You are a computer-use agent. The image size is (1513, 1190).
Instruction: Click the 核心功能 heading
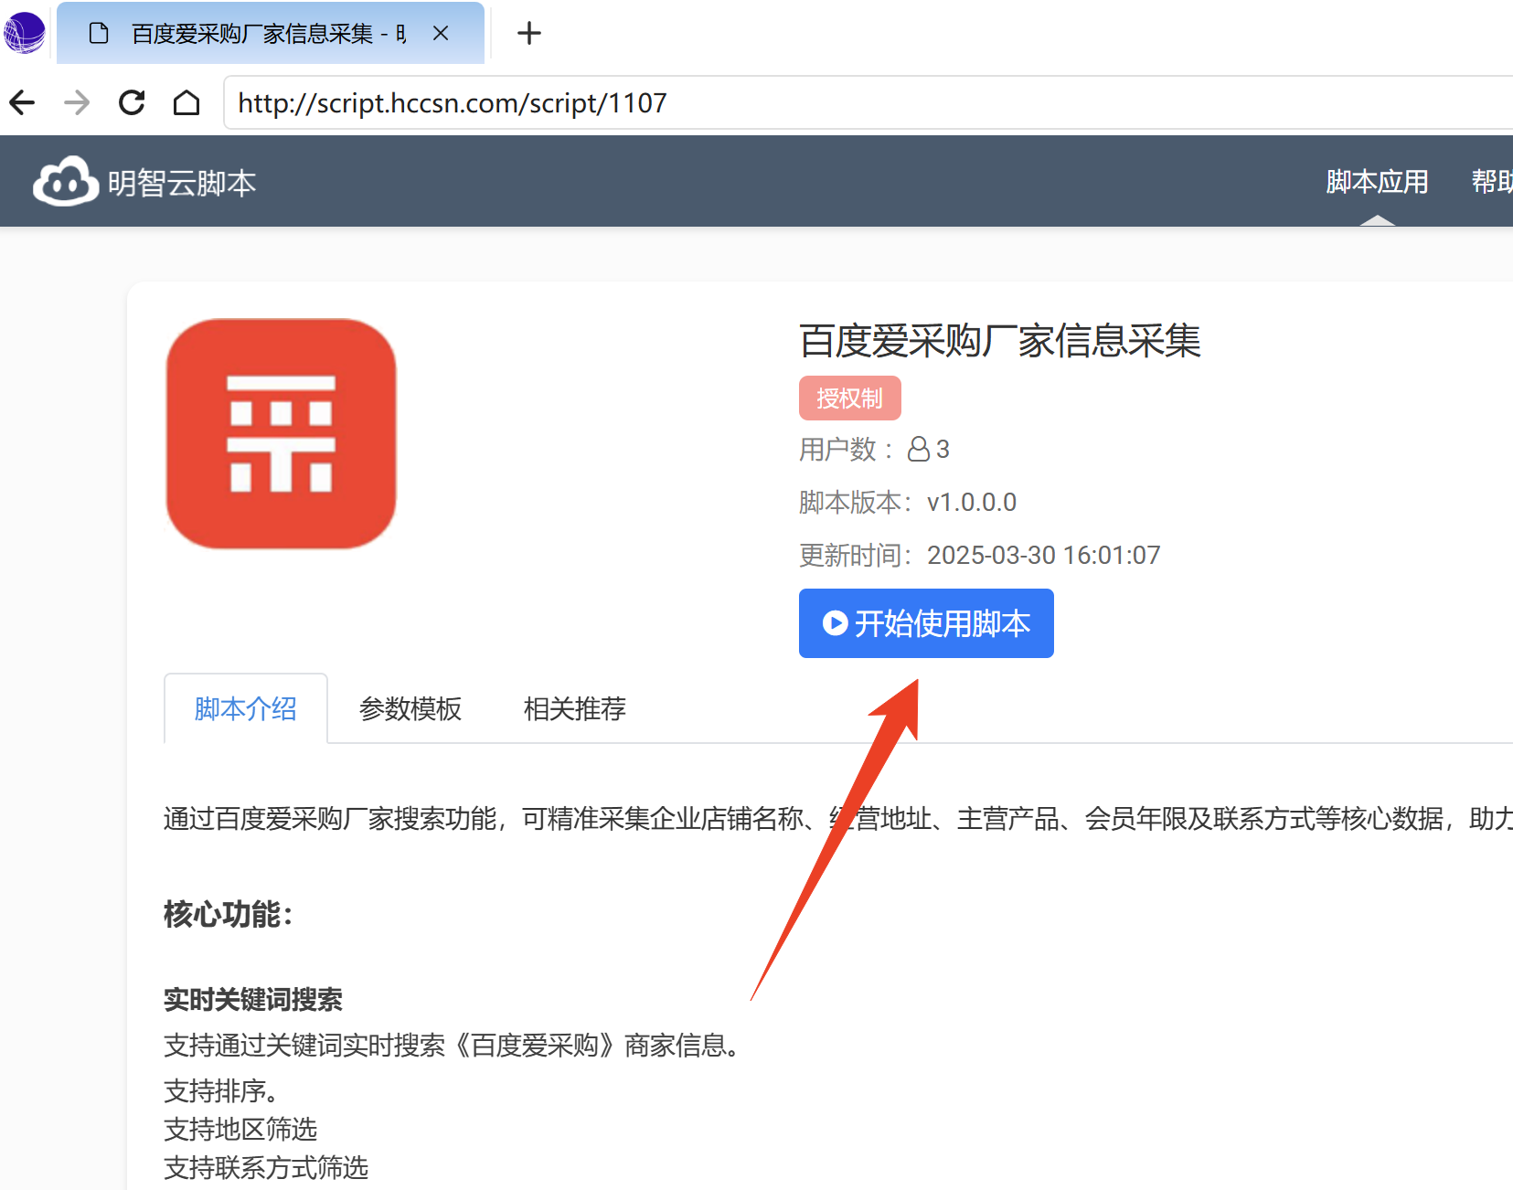click(x=229, y=914)
